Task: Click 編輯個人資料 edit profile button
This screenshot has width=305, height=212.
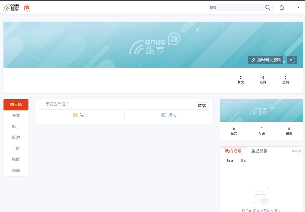Action: pyautogui.click(x=266, y=60)
